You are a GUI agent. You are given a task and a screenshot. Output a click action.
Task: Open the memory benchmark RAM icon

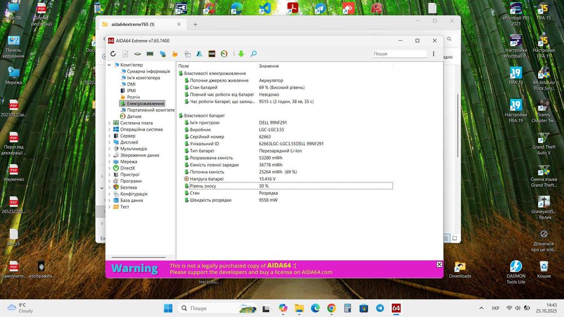[x=150, y=54]
